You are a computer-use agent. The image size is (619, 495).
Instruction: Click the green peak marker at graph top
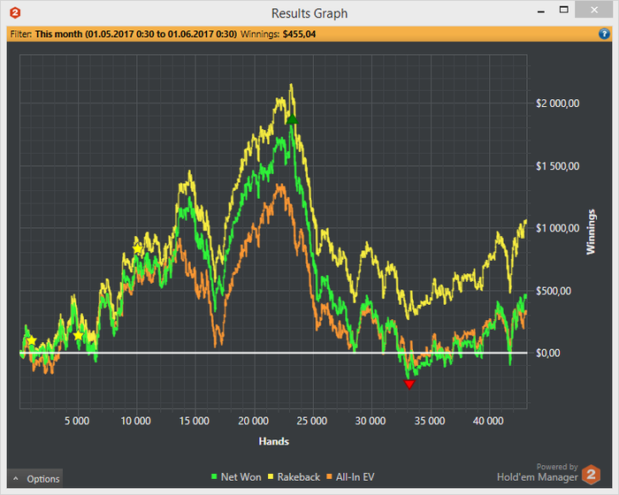click(291, 119)
